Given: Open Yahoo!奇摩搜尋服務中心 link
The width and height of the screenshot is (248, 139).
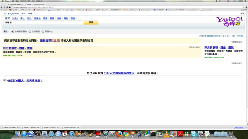Looking at the screenshot, I should 119,73.
